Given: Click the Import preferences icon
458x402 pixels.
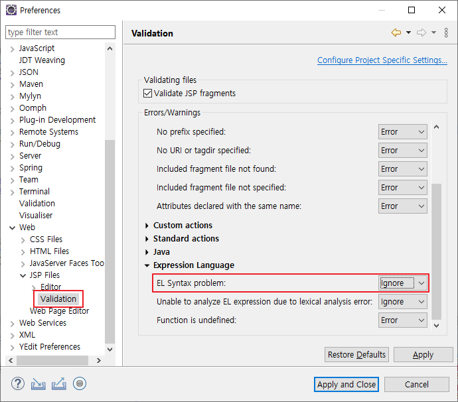Looking at the screenshot, I should click(x=38, y=383).
